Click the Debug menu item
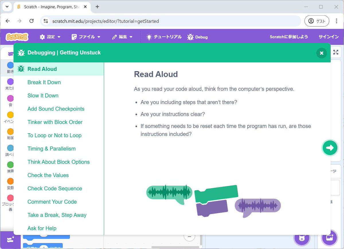344x249 pixels. pos(198,37)
